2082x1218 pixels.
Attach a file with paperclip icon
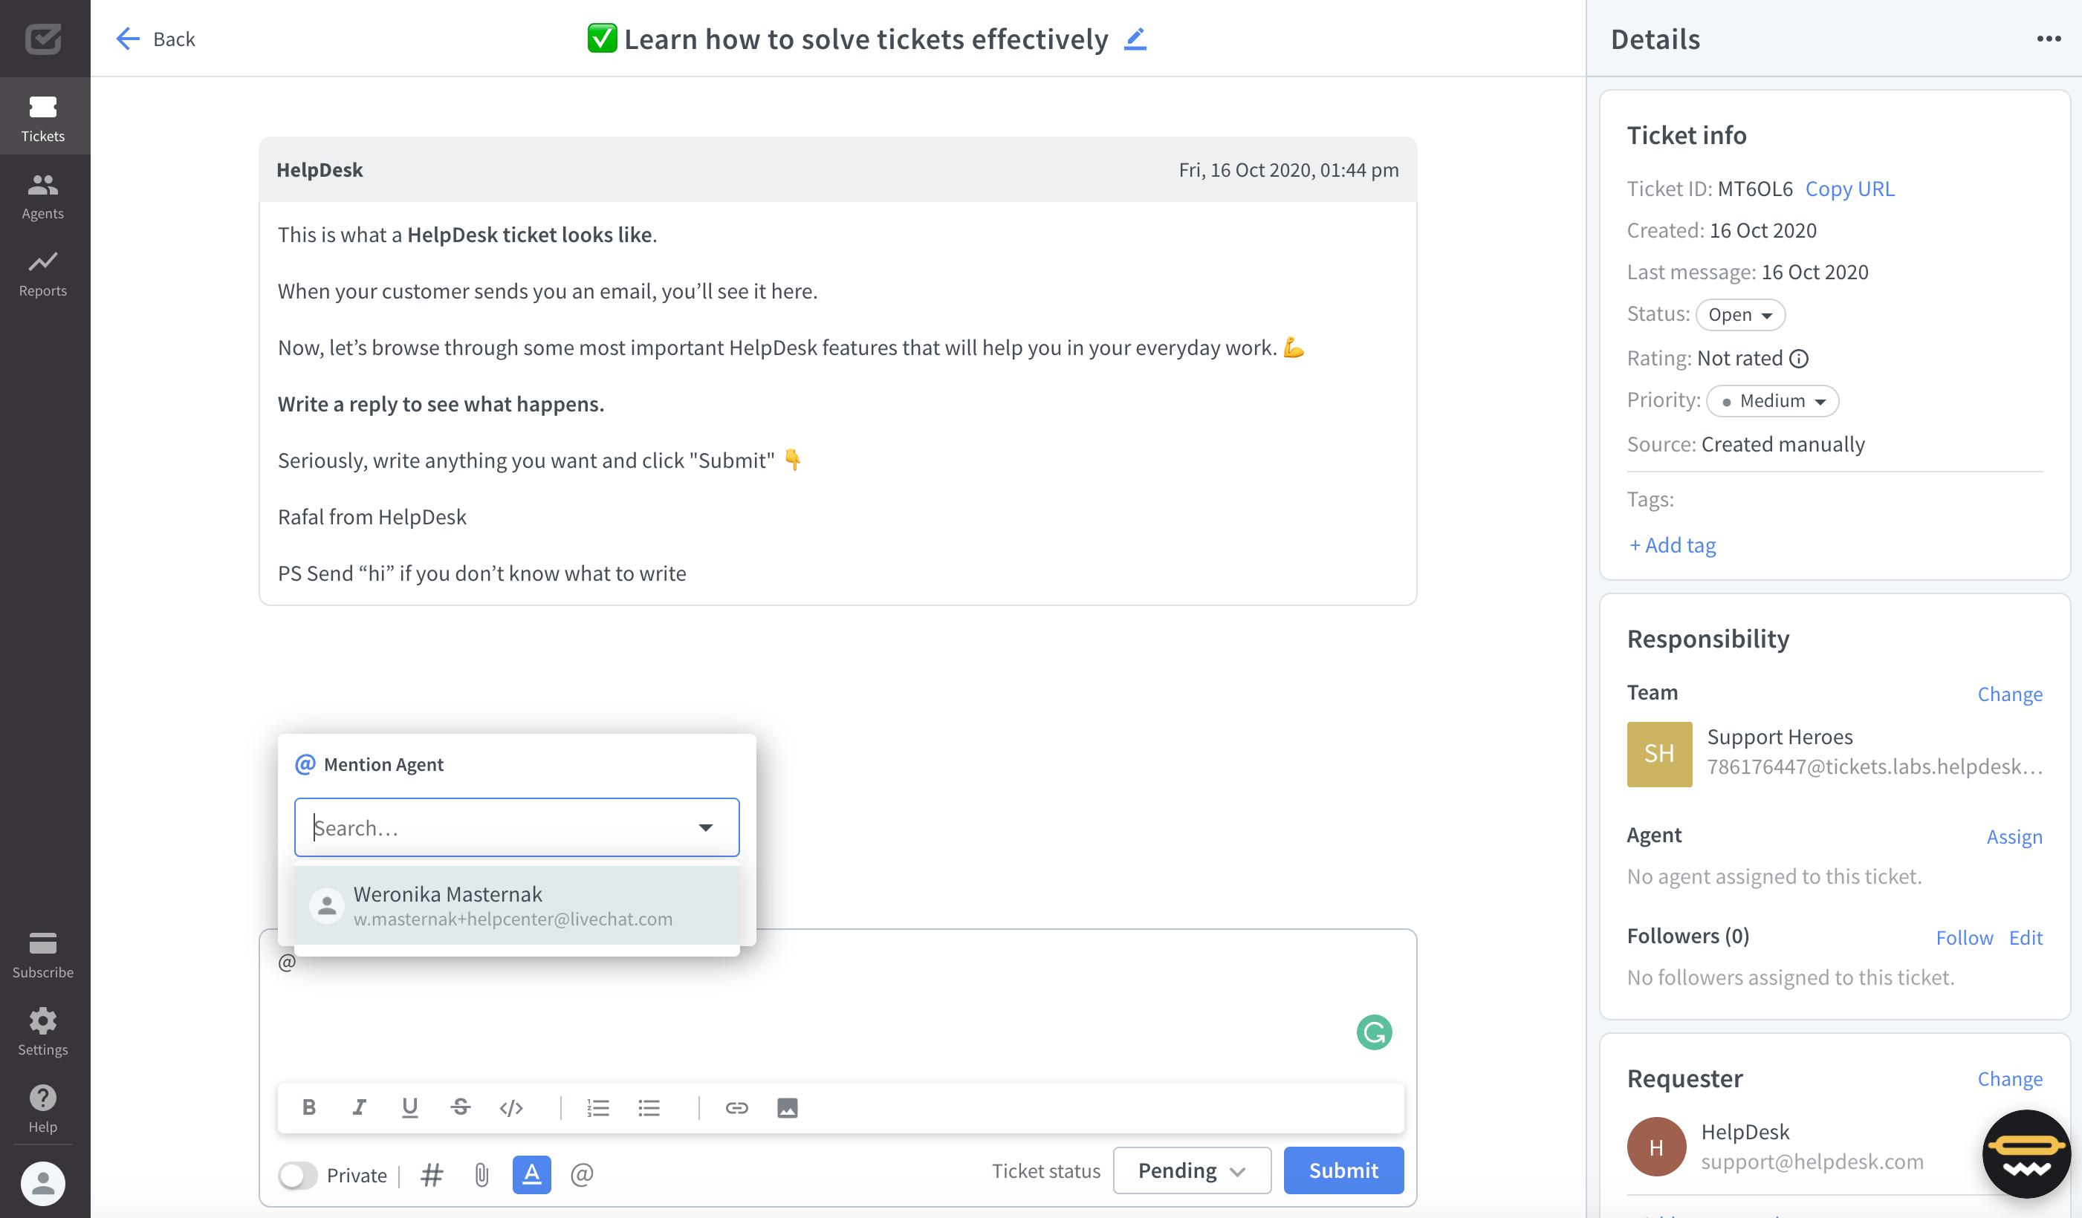pos(481,1174)
